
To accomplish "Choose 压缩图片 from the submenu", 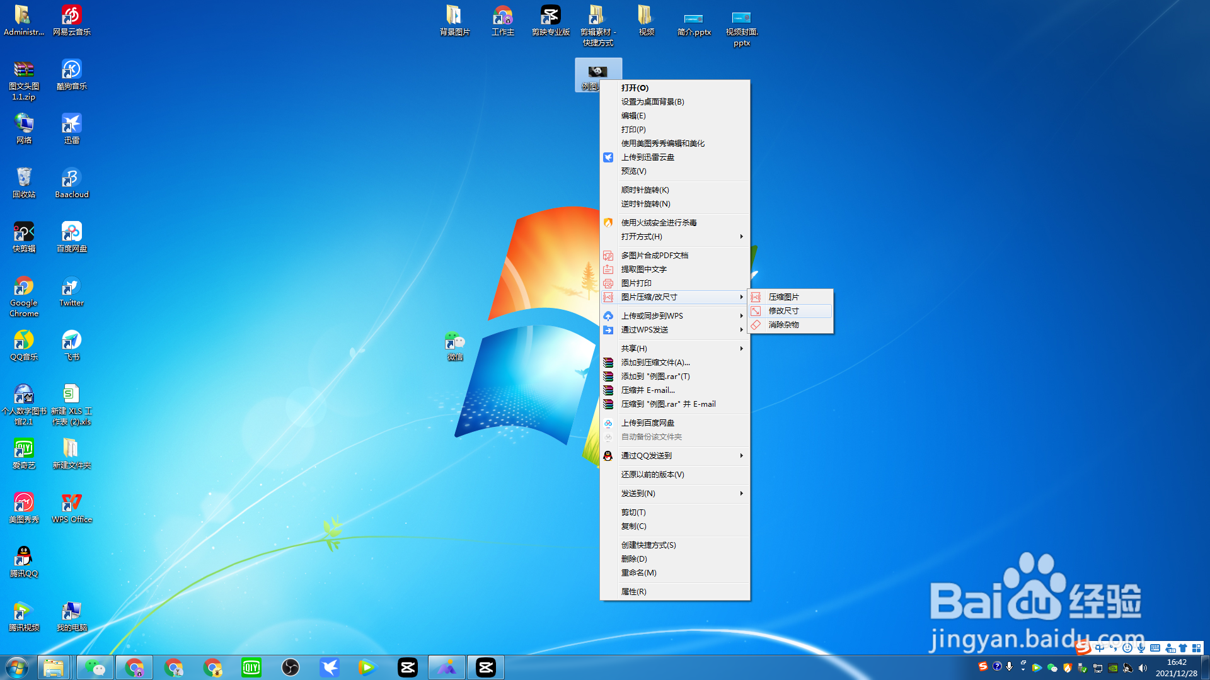I will click(783, 297).
